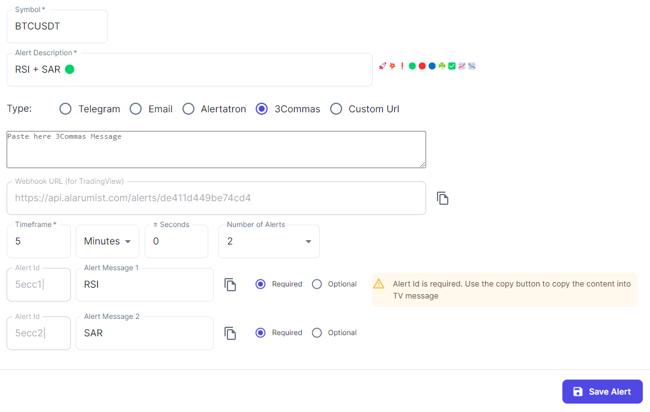Image resolution: width=650 pixels, height=412 pixels.
Task: Insert the explosion emoji into description
Action: click(392, 66)
